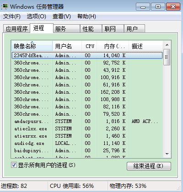Select 360chrome process using 79,520 K
The width and height of the screenshot is (183, 192).
pos(87,114)
